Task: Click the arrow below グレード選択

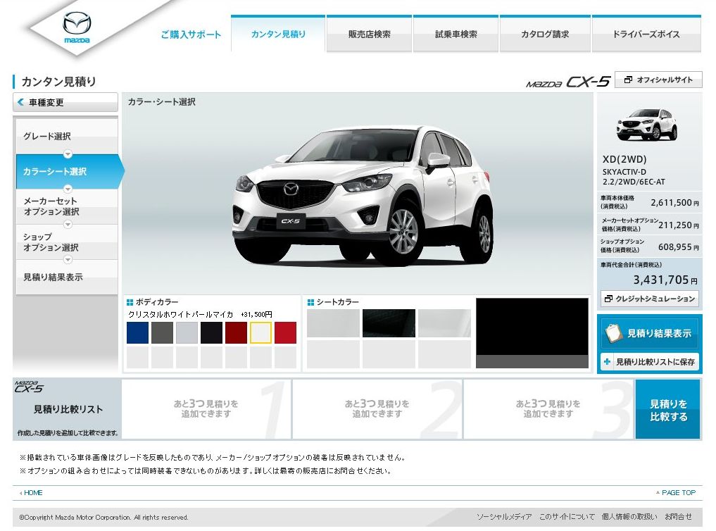Action: pyautogui.click(x=68, y=154)
